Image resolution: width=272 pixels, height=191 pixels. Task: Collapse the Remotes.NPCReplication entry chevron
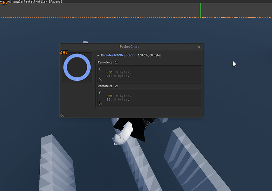[98, 55]
